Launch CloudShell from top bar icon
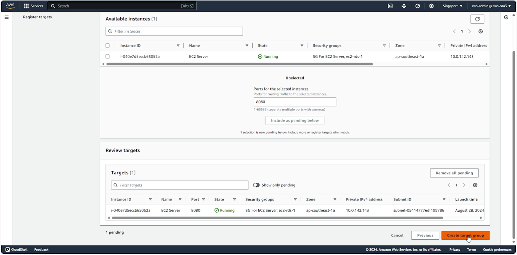The height and width of the screenshot is (255, 517). (x=390, y=6)
